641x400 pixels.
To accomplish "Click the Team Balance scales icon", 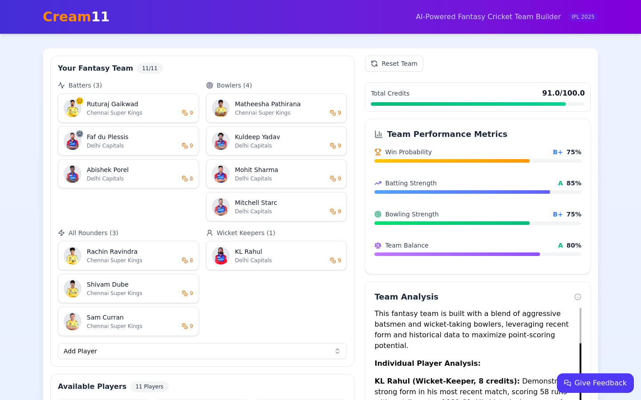I will (378, 245).
